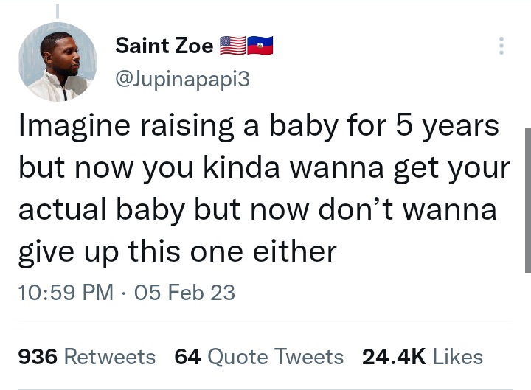
Task: Click the words "5 years" in the tweet
Action: tap(449, 125)
